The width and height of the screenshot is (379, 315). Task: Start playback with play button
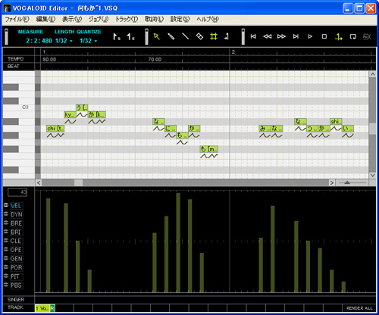tap(310, 36)
